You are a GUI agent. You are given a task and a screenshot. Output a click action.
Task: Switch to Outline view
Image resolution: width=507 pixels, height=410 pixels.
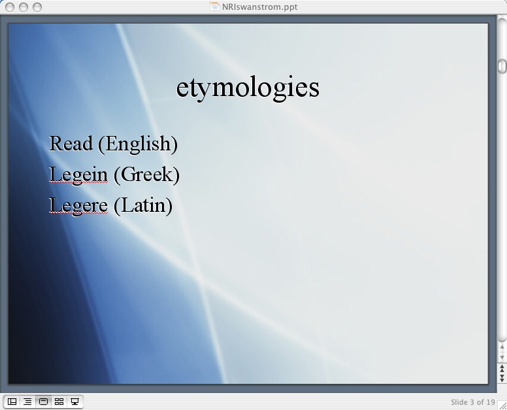click(x=27, y=401)
